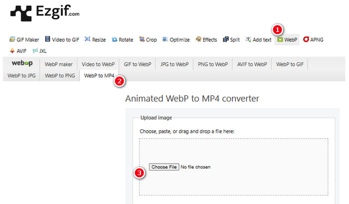Click the Choose File button
Image resolution: width=349 pixels, height=204 pixels.
pos(164,167)
